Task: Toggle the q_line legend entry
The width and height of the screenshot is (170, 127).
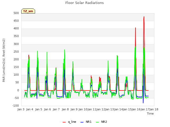Action: pos(69,122)
